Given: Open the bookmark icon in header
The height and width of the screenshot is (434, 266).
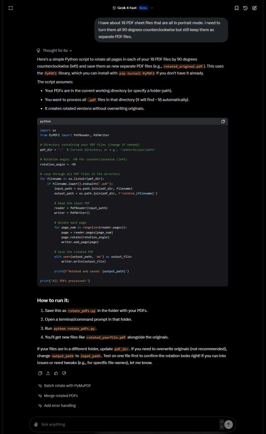Looking at the screenshot, I should tap(237, 8).
